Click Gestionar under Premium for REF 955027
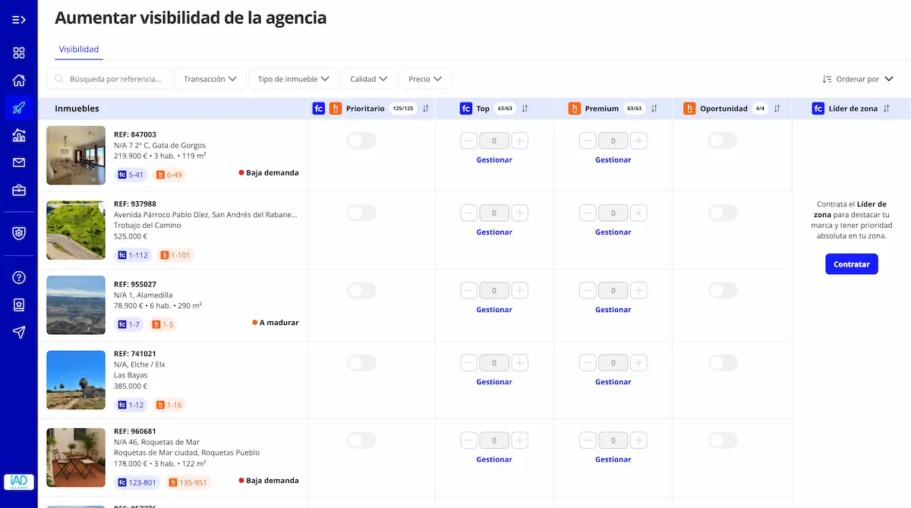The width and height of the screenshot is (911, 508). coord(613,310)
